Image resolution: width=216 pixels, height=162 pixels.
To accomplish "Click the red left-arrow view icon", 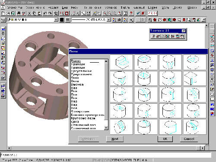I will [x=165, y=20].
